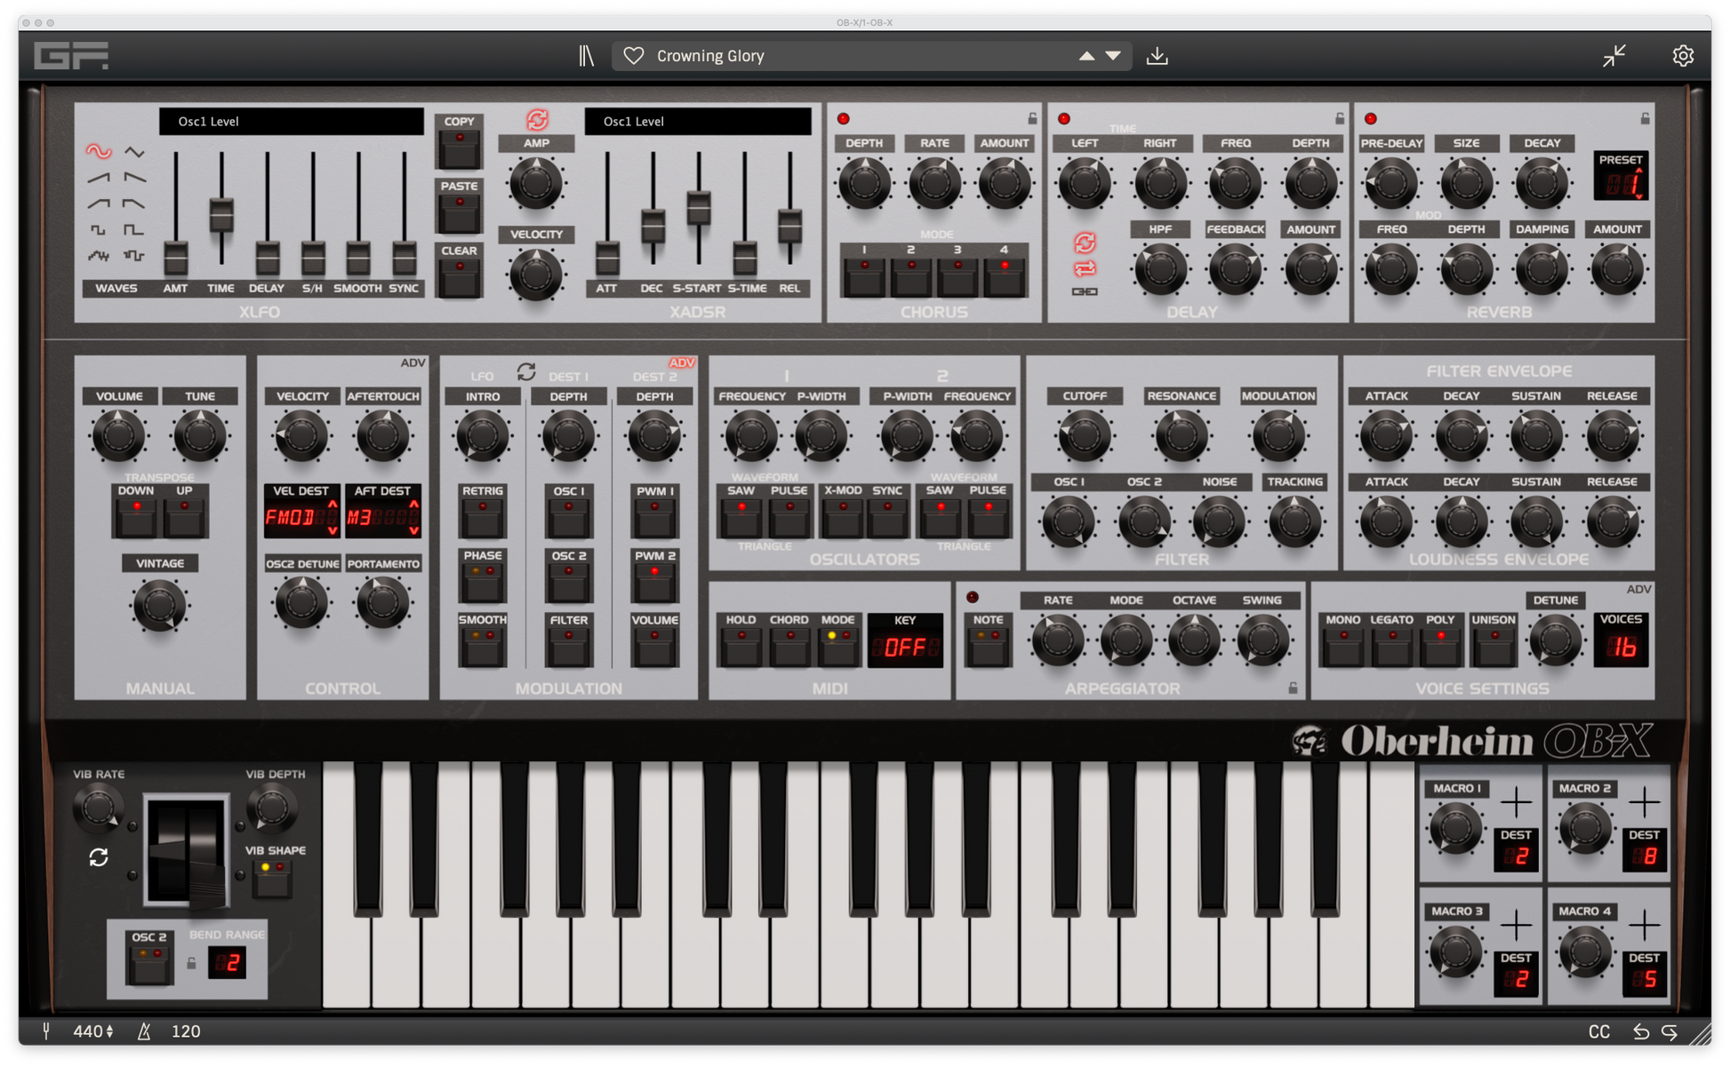This screenshot has width=1730, height=1067.
Task: Select the sine wave XLFO shape
Action: click(x=98, y=152)
